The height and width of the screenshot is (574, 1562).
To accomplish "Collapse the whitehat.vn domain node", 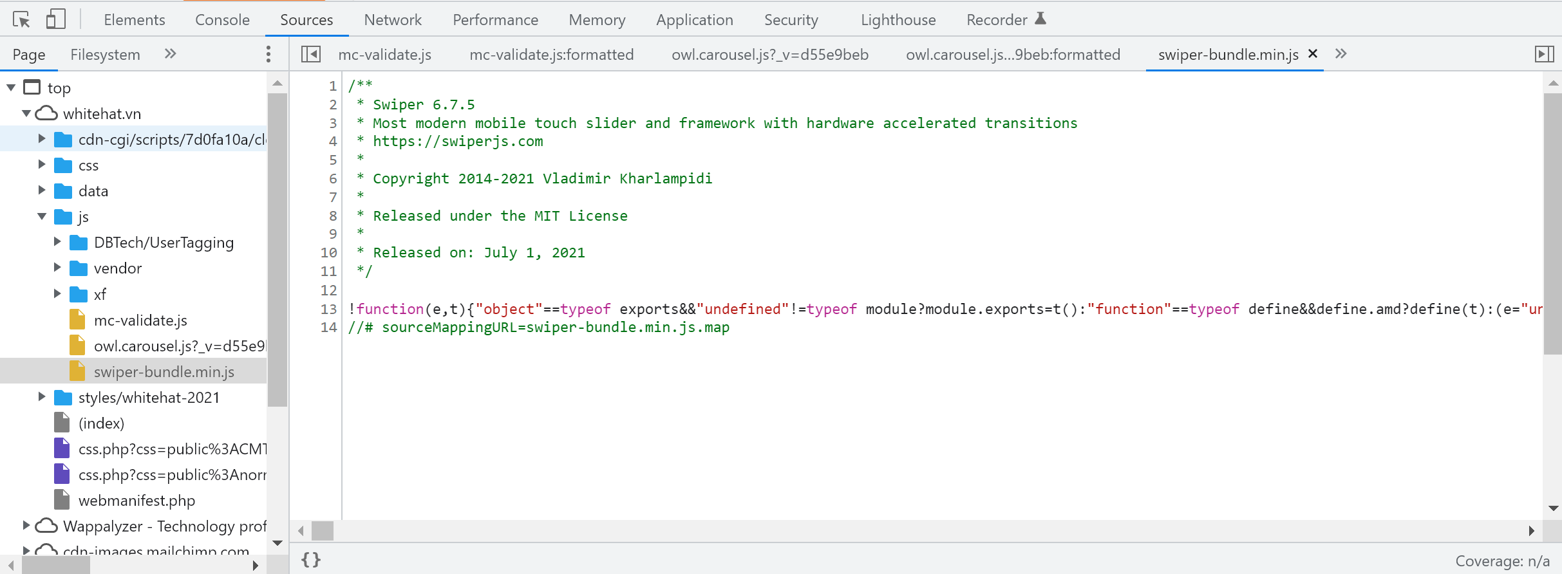I will click(26, 113).
